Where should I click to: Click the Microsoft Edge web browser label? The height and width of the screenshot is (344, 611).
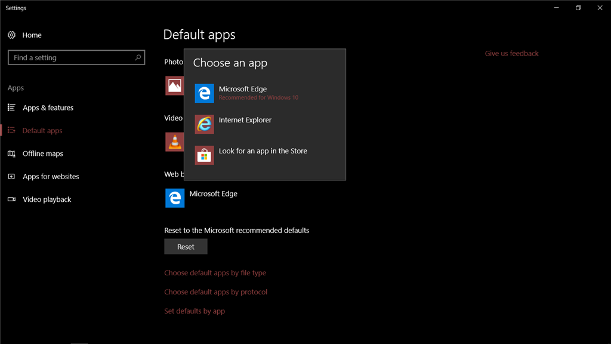point(213,194)
